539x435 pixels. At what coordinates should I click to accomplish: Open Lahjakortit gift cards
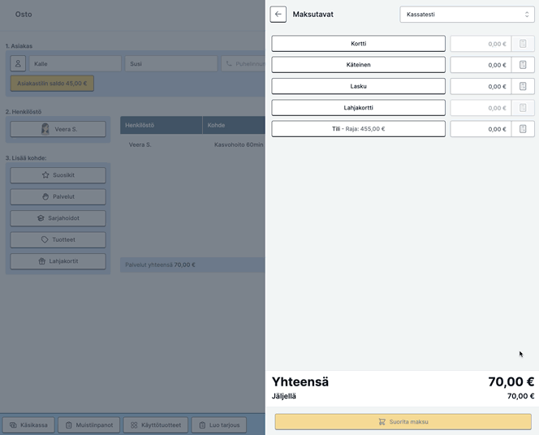(x=58, y=261)
